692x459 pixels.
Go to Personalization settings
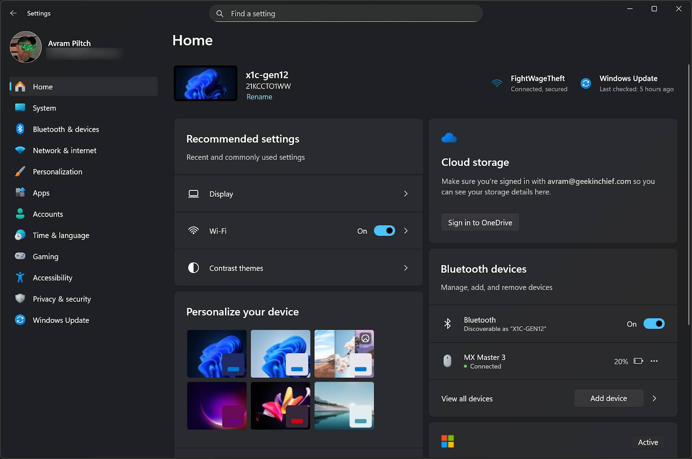pyautogui.click(x=84, y=171)
